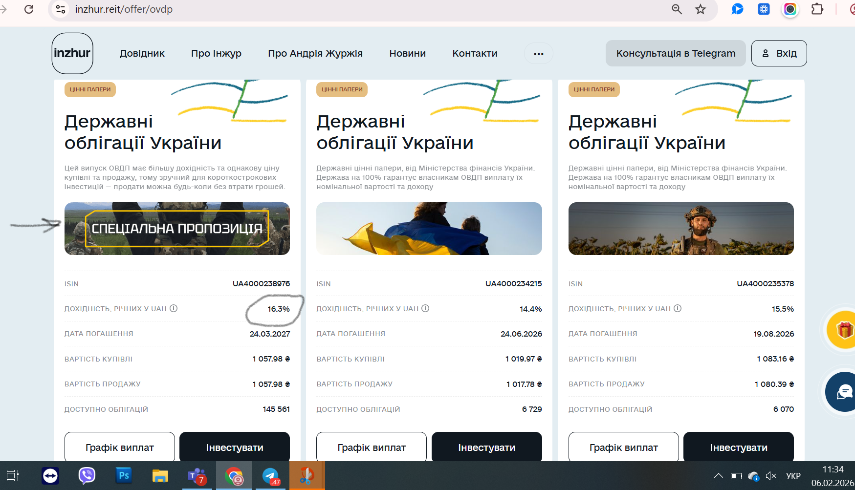Image resolution: width=855 pixels, height=490 pixels.
Task: Show yield info tooltip for UA4000234215
Action: (425, 308)
